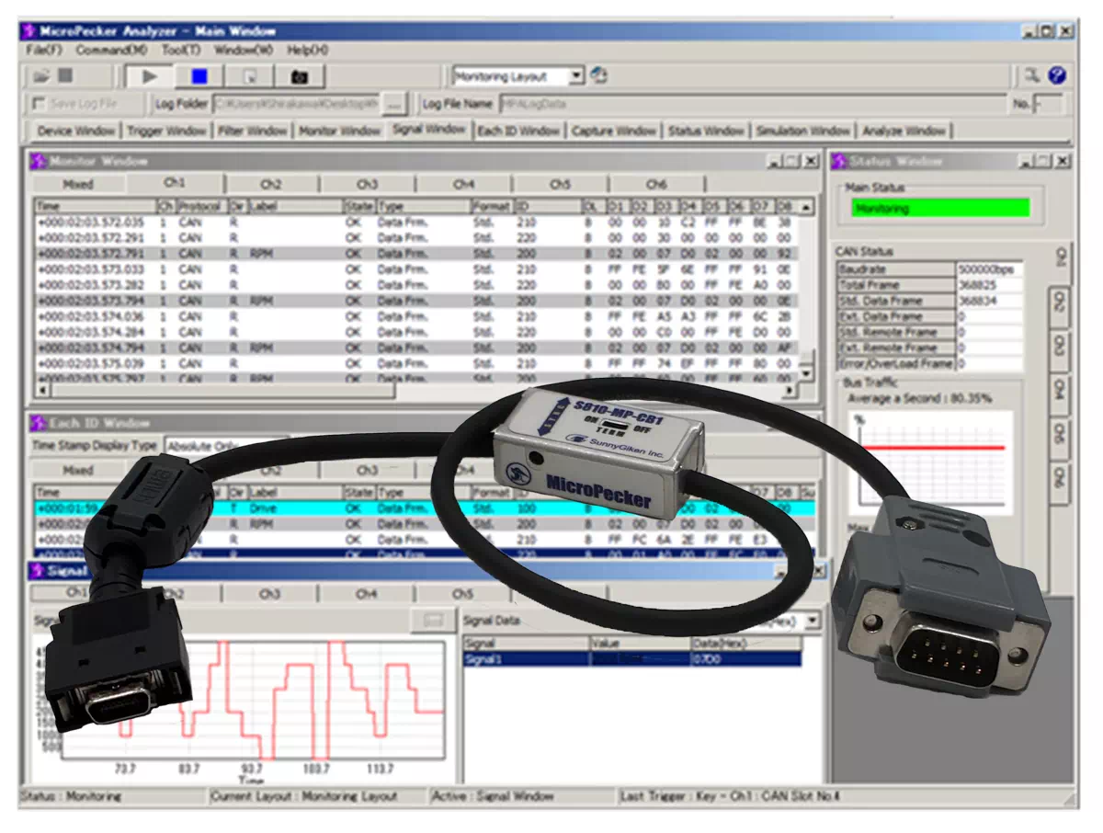Click the Trigger Window button
The height and width of the screenshot is (833, 1103).
[x=166, y=131]
